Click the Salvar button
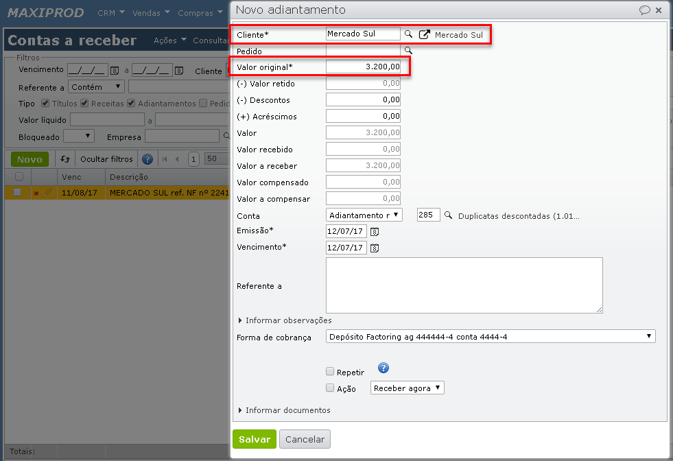This screenshot has width=673, height=461. coord(255,439)
